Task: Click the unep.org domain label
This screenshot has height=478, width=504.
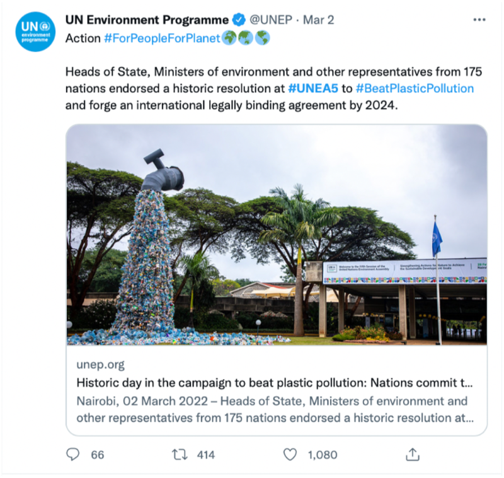Action: tap(100, 364)
